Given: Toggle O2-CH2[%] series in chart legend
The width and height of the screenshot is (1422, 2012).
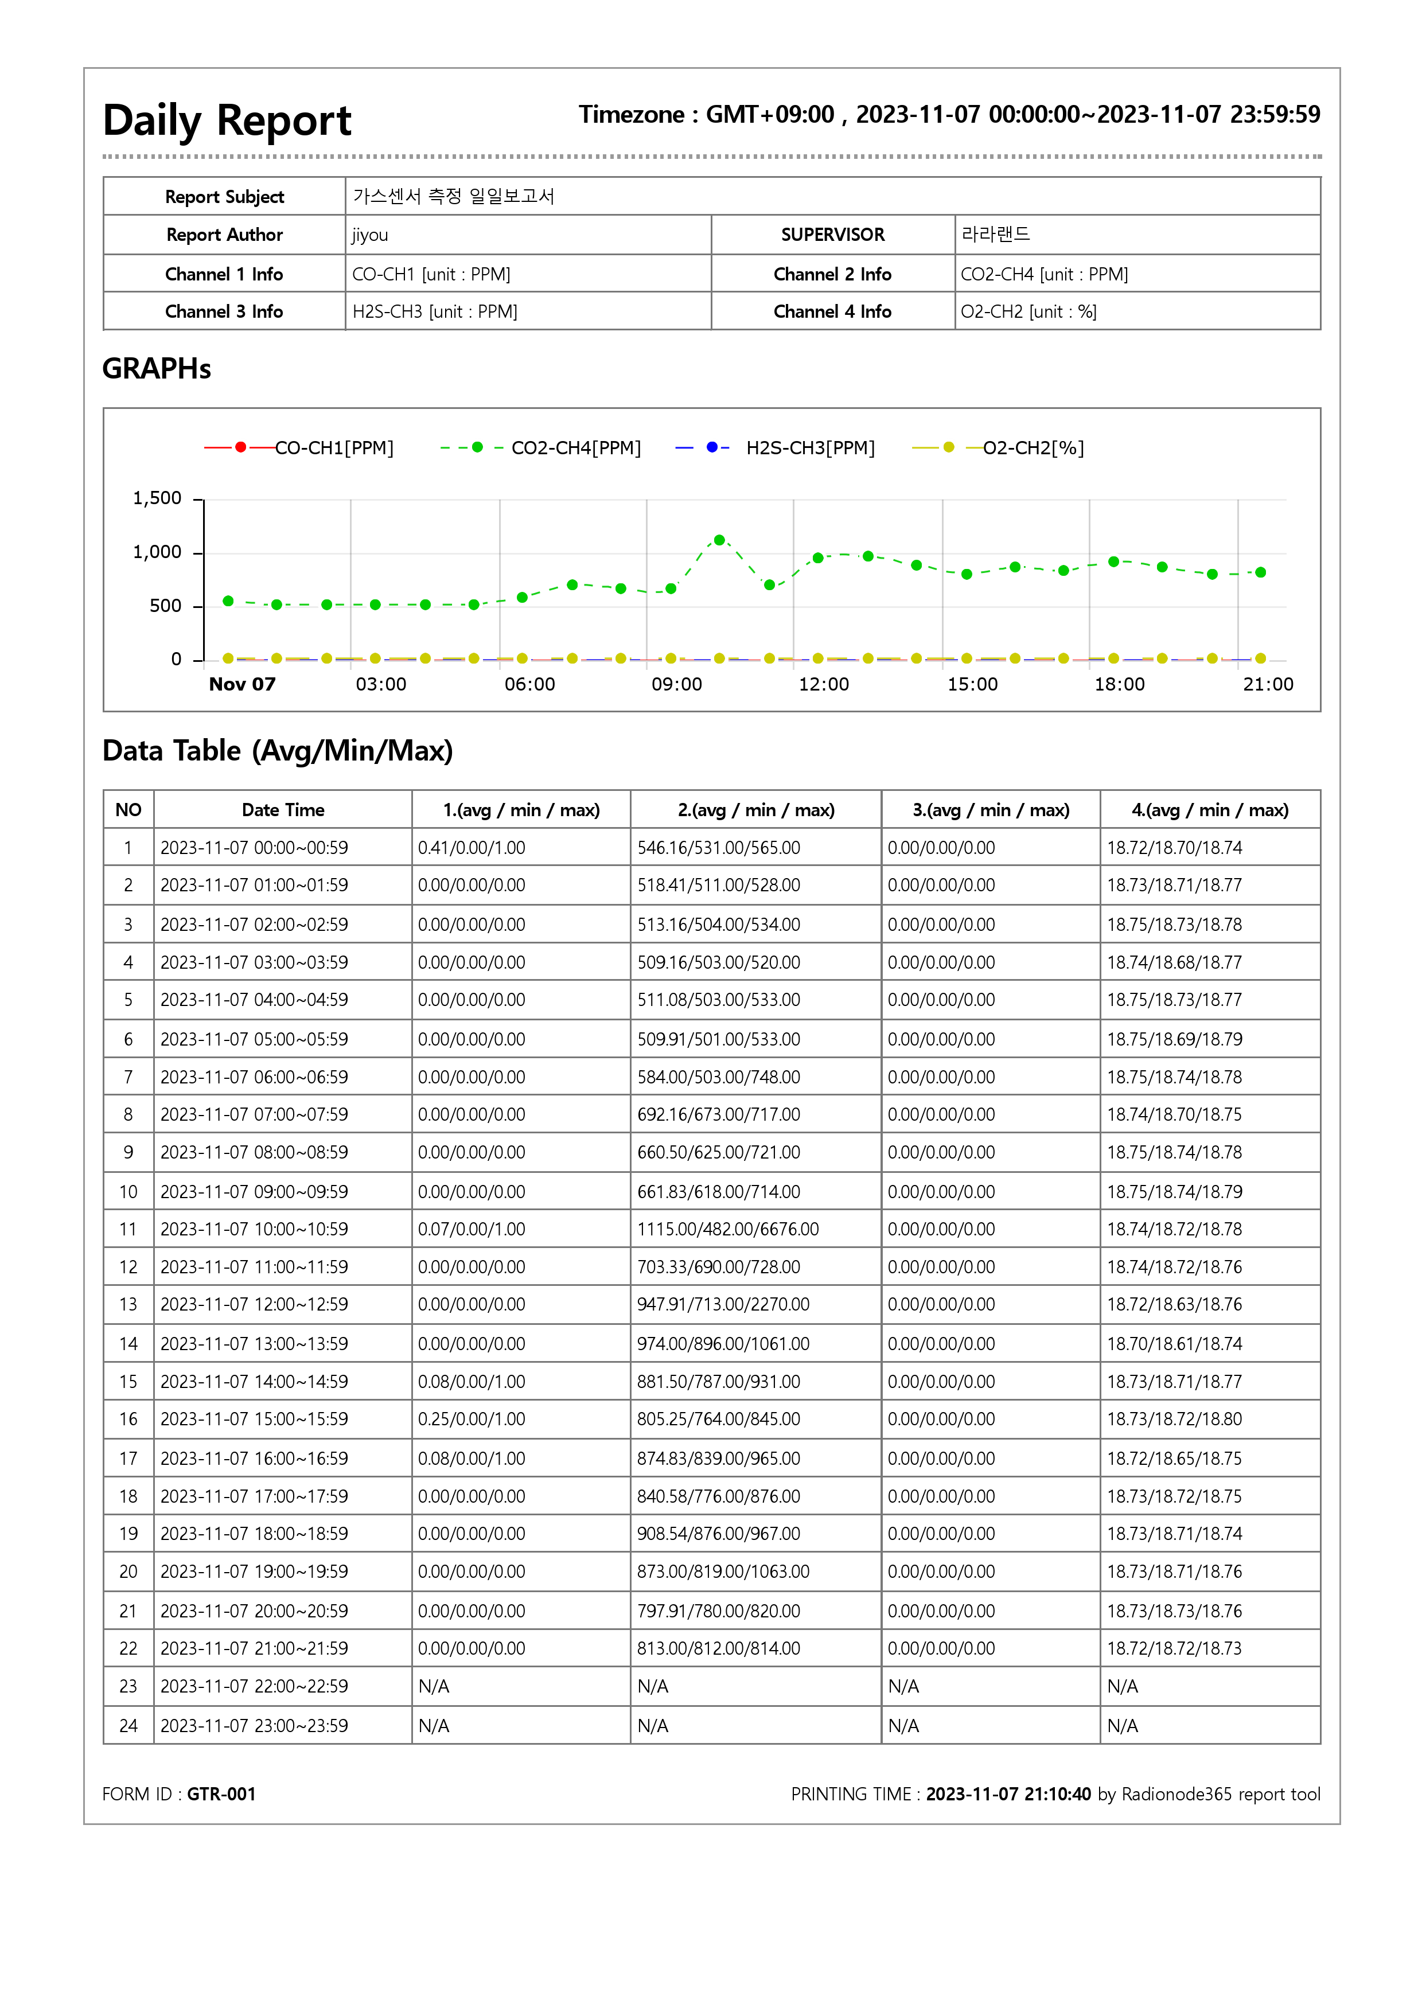Looking at the screenshot, I should click(x=998, y=448).
